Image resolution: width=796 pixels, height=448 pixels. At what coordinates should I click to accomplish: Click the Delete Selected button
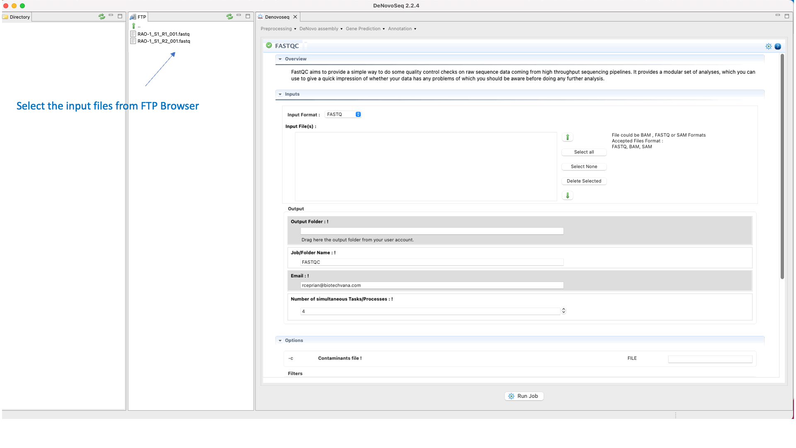click(x=584, y=181)
